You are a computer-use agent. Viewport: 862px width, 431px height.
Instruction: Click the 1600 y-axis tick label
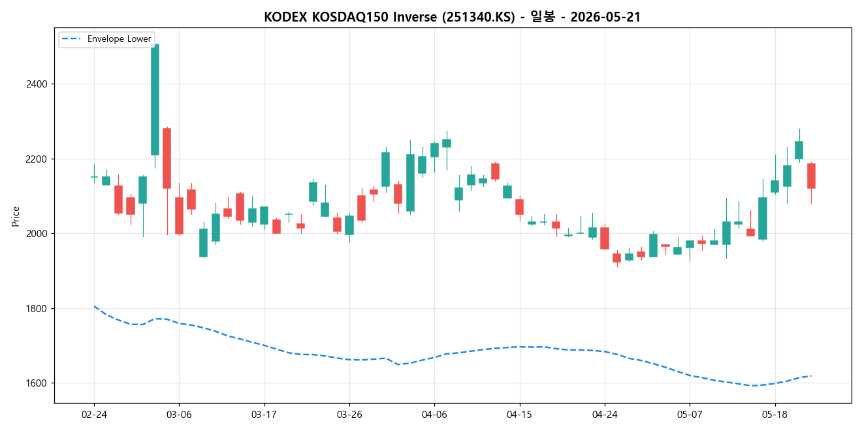coord(36,383)
